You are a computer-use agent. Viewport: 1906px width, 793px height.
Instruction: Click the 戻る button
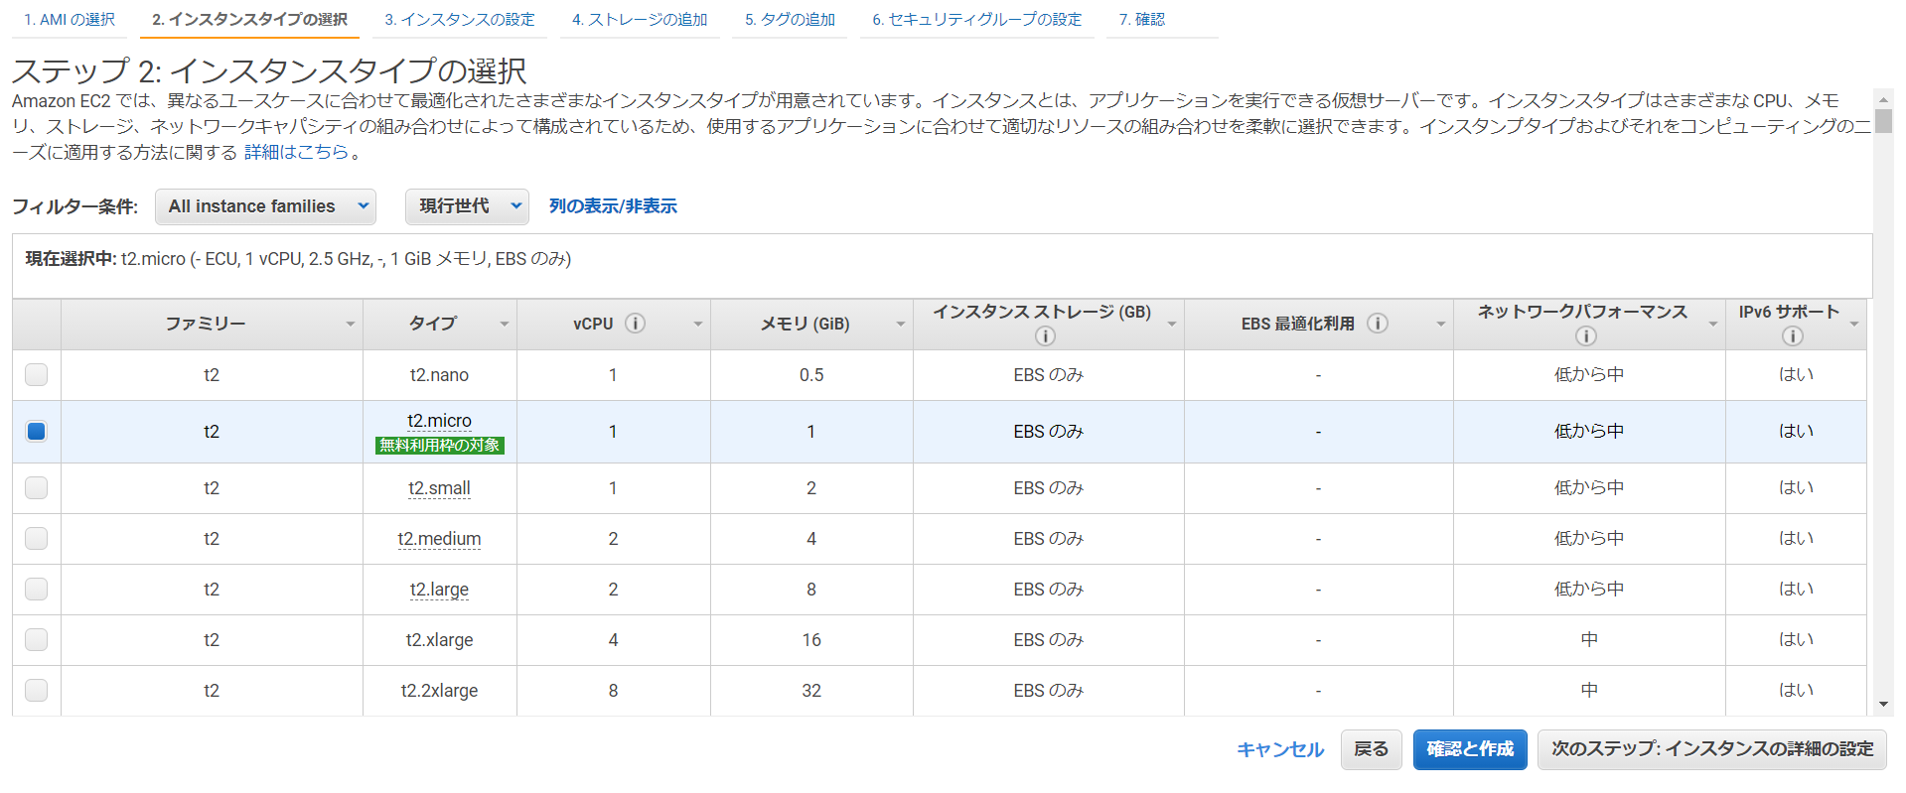1372,749
